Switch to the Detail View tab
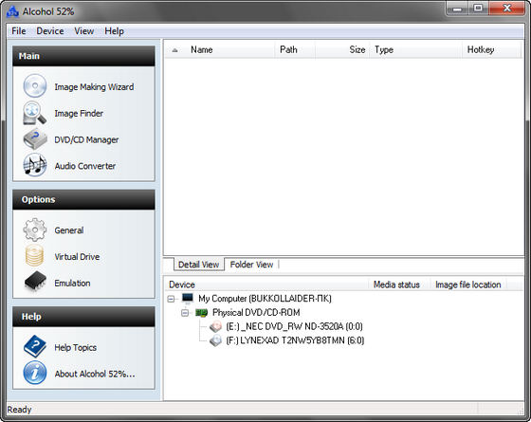This screenshot has width=531, height=422. (199, 265)
